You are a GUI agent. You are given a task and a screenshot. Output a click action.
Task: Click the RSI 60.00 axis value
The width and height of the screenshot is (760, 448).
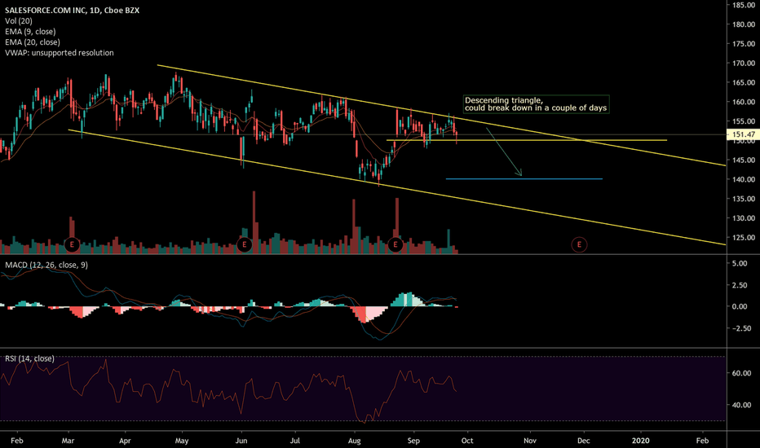tap(742, 373)
